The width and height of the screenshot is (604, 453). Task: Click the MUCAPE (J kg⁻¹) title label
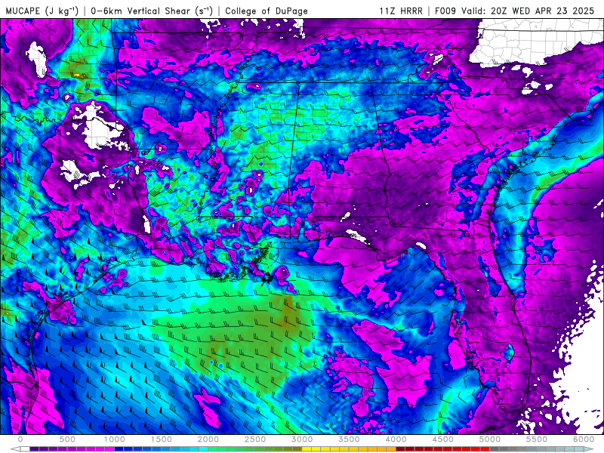click(x=42, y=11)
